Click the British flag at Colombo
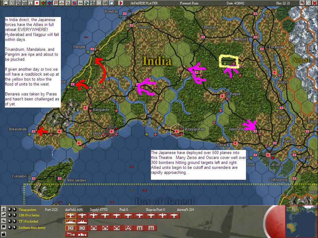This screenshot has height=238, width=318. coord(34,178)
